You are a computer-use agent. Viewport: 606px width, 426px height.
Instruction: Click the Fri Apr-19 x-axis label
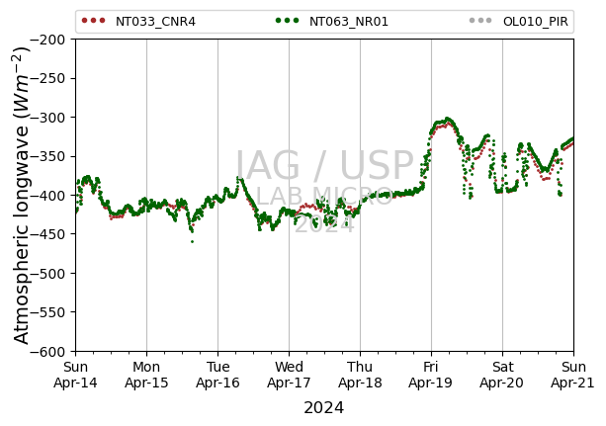431,375
